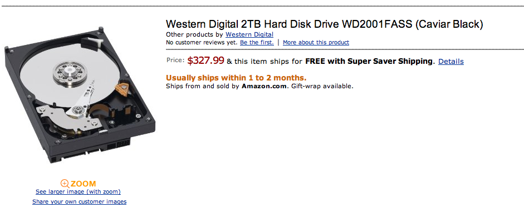The height and width of the screenshot is (207, 524).
Task: Click the orange latch part in image
Action: pos(121,90)
